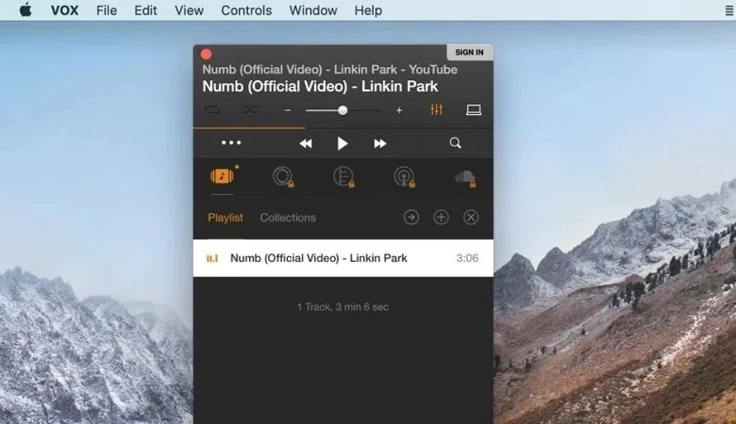
Task: Skip forward to next track
Action: [380, 144]
